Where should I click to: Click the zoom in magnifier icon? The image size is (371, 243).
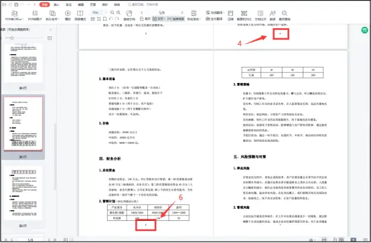(119, 13)
